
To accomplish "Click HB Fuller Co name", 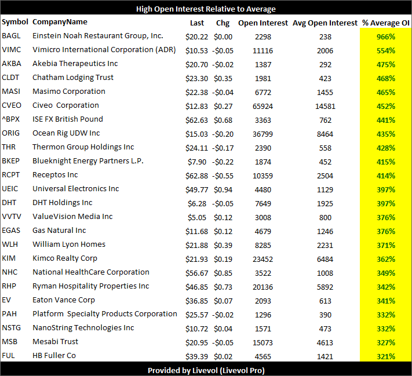I will [54, 356].
